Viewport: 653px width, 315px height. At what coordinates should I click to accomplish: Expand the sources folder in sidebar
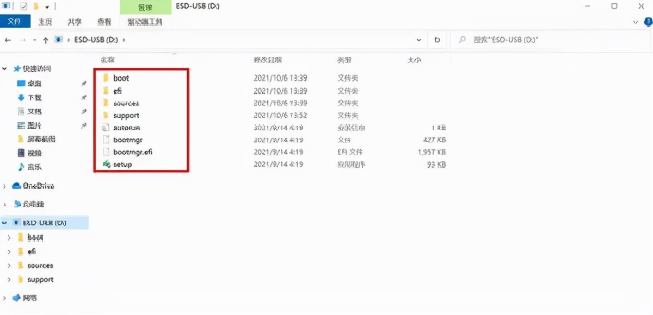[x=9, y=265]
